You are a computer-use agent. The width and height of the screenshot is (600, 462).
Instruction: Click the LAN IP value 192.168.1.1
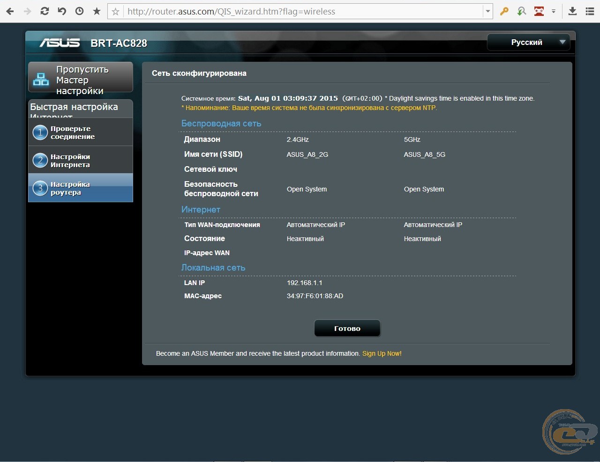(x=305, y=283)
